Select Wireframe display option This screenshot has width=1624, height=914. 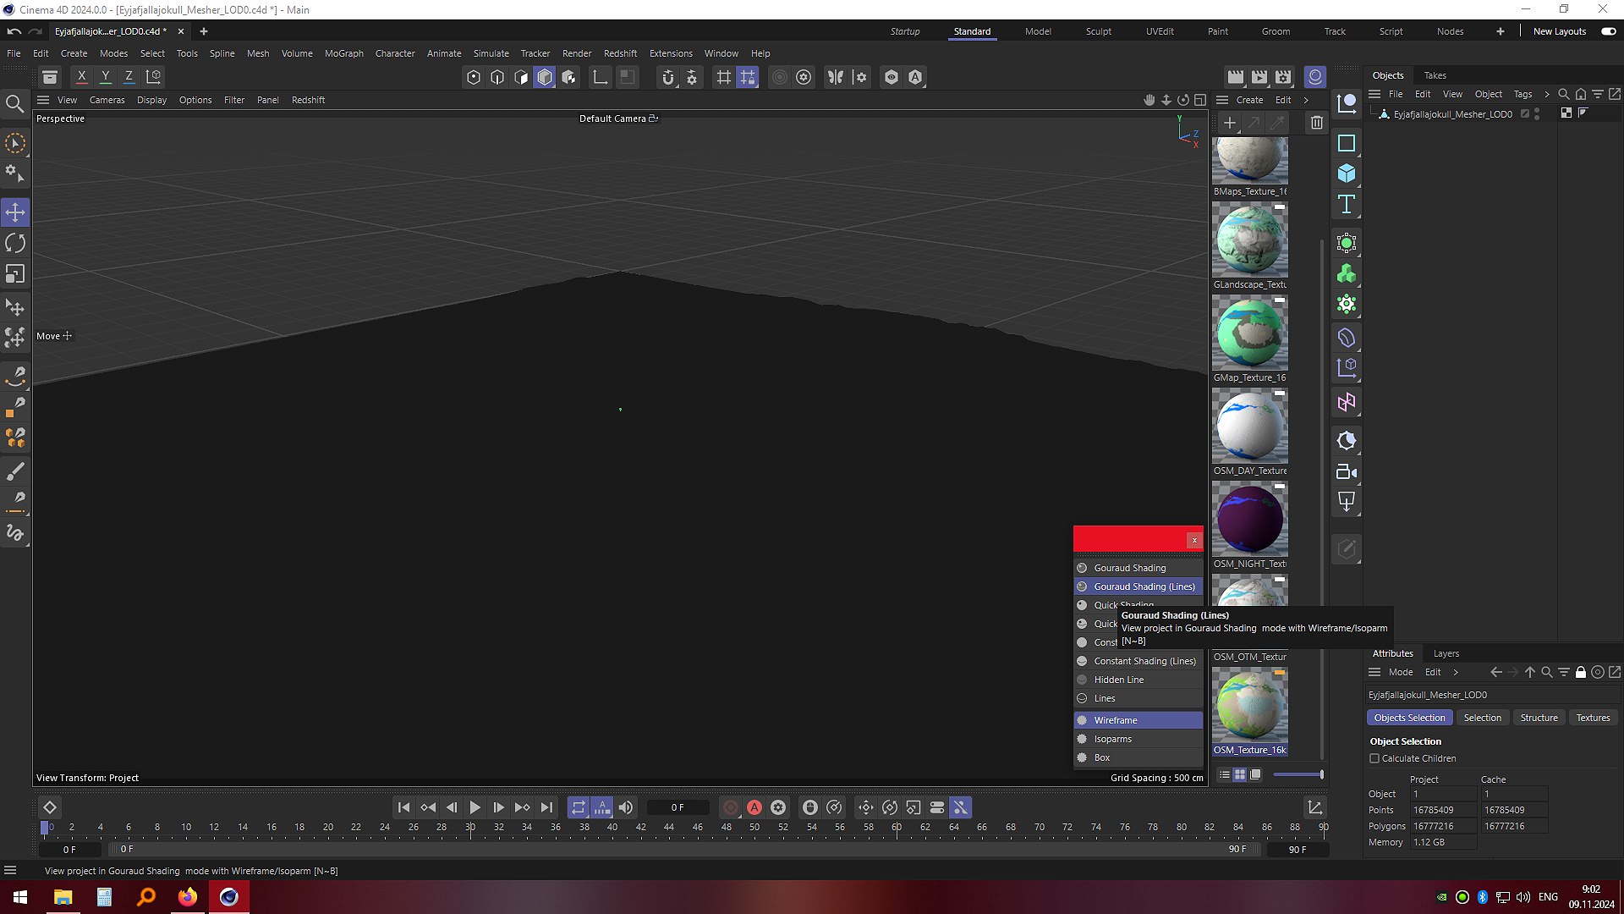point(1138,720)
